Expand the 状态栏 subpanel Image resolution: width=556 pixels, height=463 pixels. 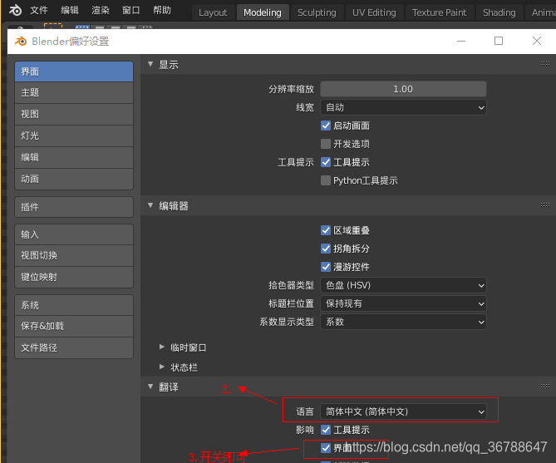pos(162,367)
